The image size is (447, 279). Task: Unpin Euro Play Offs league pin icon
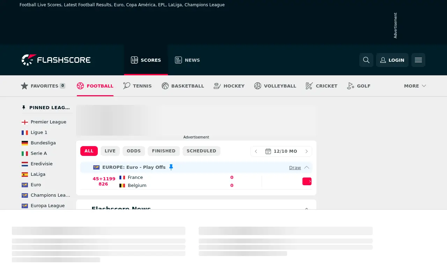[x=171, y=167]
